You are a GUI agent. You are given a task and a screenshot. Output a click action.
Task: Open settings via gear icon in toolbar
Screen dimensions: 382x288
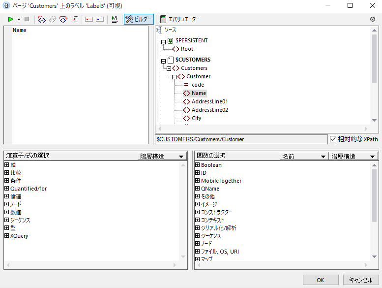373,19
